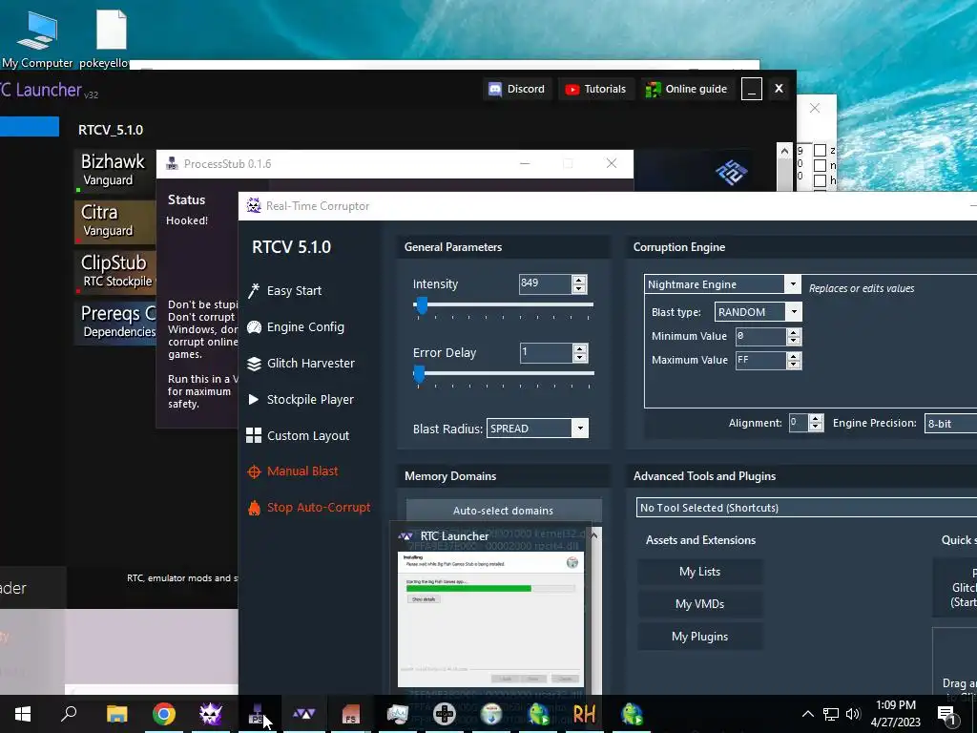Select ClipStub RTC Stockpile entry
Viewport: 977px width, 733px height.
coord(114,272)
